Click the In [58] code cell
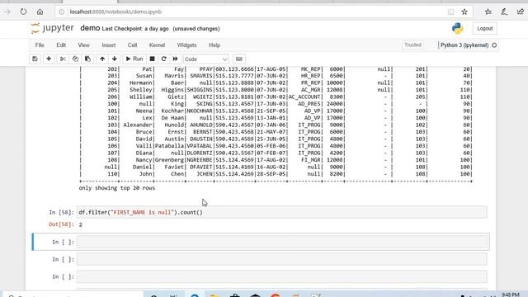 pos(282,213)
